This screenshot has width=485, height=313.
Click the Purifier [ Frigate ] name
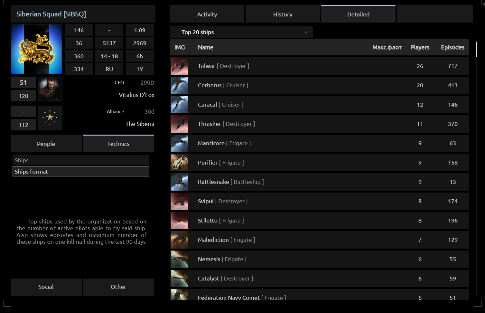pyautogui.click(x=221, y=163)
